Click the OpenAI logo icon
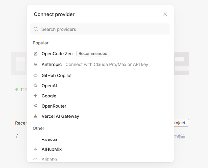This screenshot has height=168, width=208. tap(35, 86)
